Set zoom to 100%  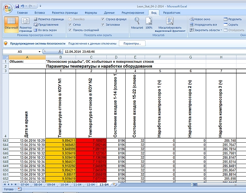tap(149, 23)
